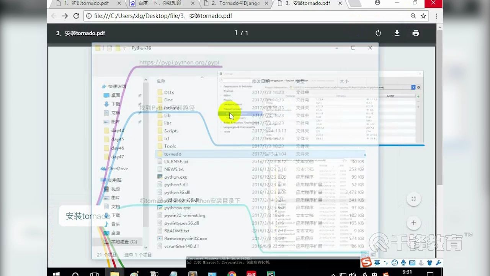Open the Sogou soft keyboard
Screen dimensions: 490x276
click(412, 263)
